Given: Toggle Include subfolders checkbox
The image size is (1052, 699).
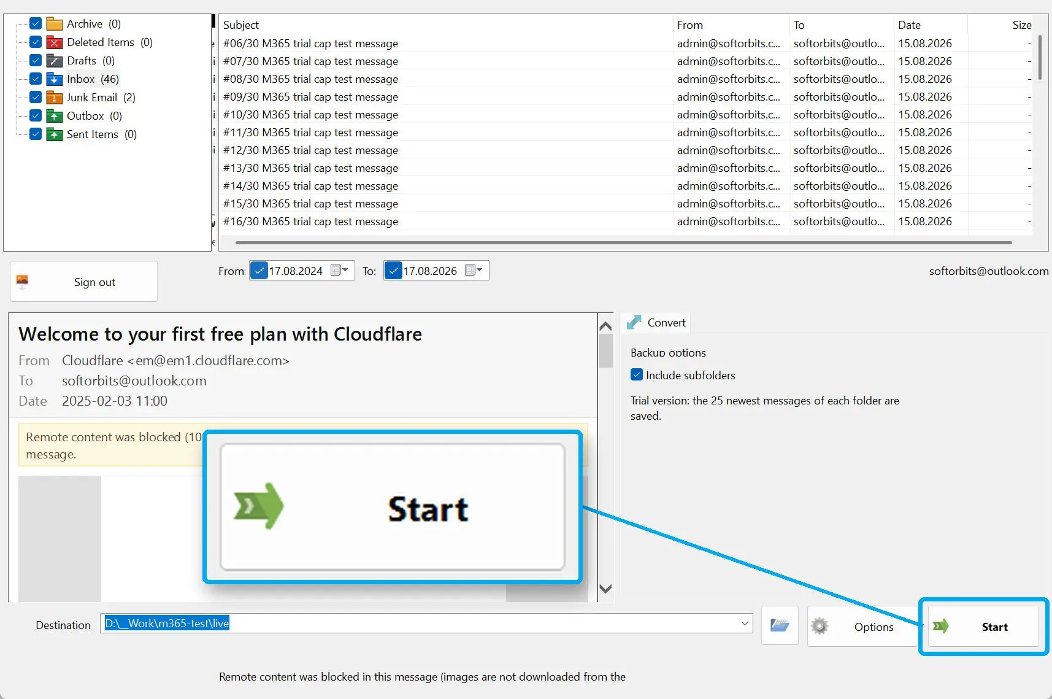Looking at the screenshot, I should click(637, 375).
